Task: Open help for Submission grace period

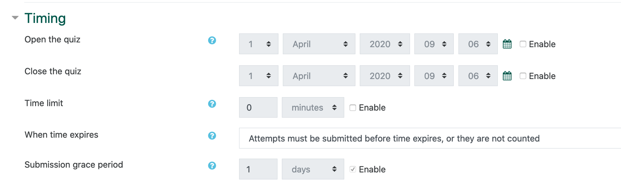Action: tap(212, 165)
